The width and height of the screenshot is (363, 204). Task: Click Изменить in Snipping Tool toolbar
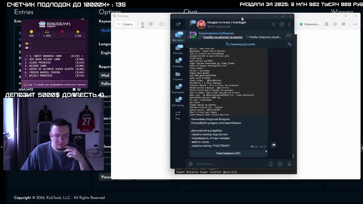[309, 24]
